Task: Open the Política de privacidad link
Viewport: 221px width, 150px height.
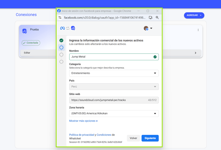Action: coord(81,135)
